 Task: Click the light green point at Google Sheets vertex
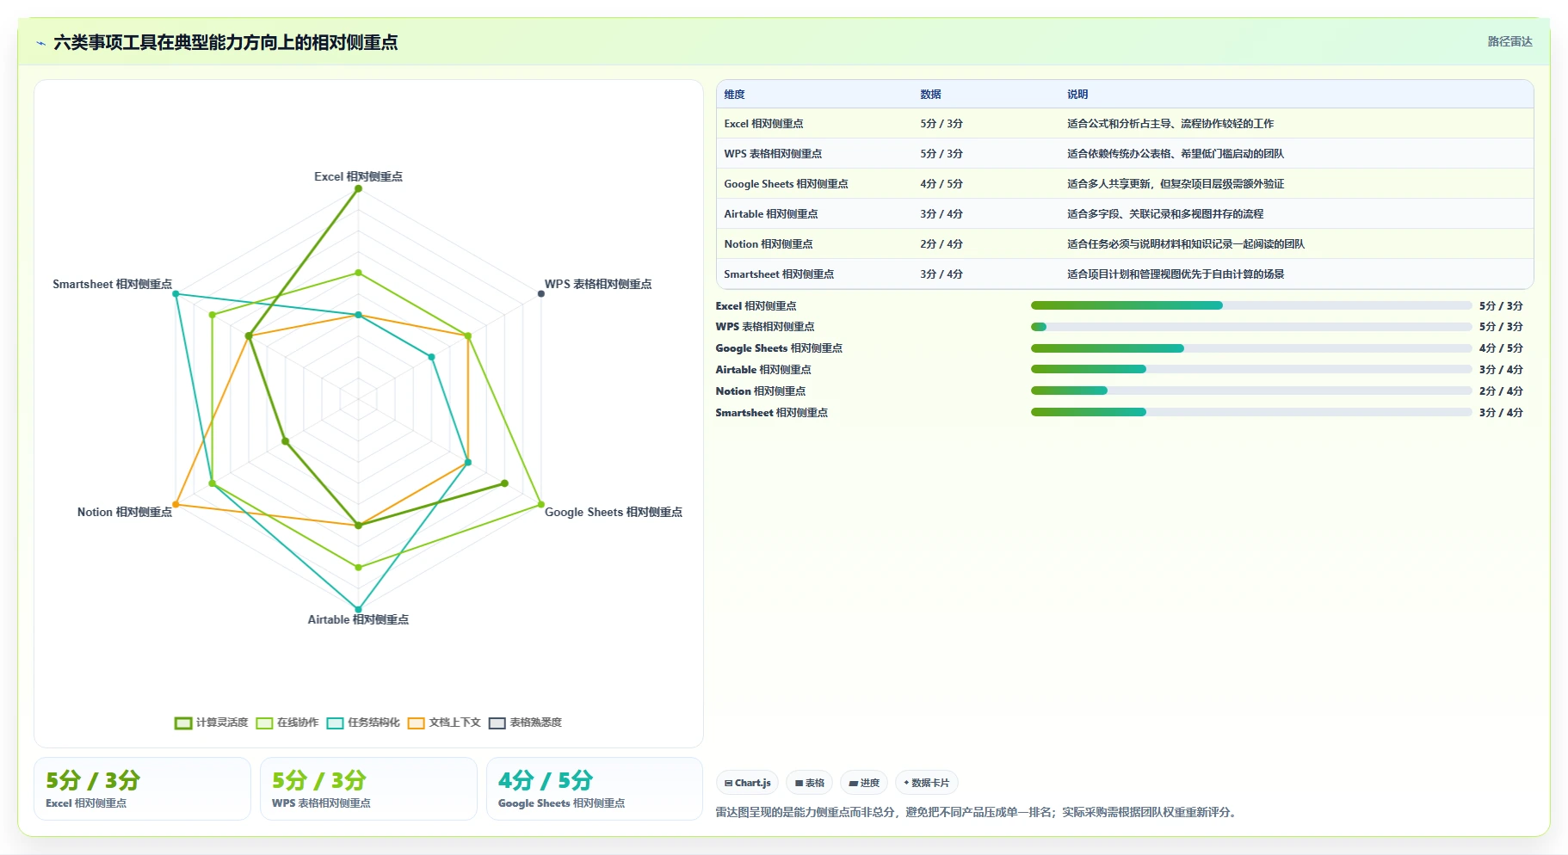click(x=540, y=504)
